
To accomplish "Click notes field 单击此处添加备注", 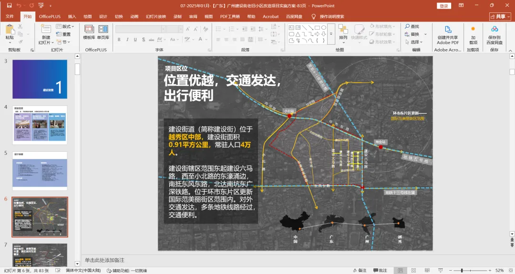I will click(105, 260).
